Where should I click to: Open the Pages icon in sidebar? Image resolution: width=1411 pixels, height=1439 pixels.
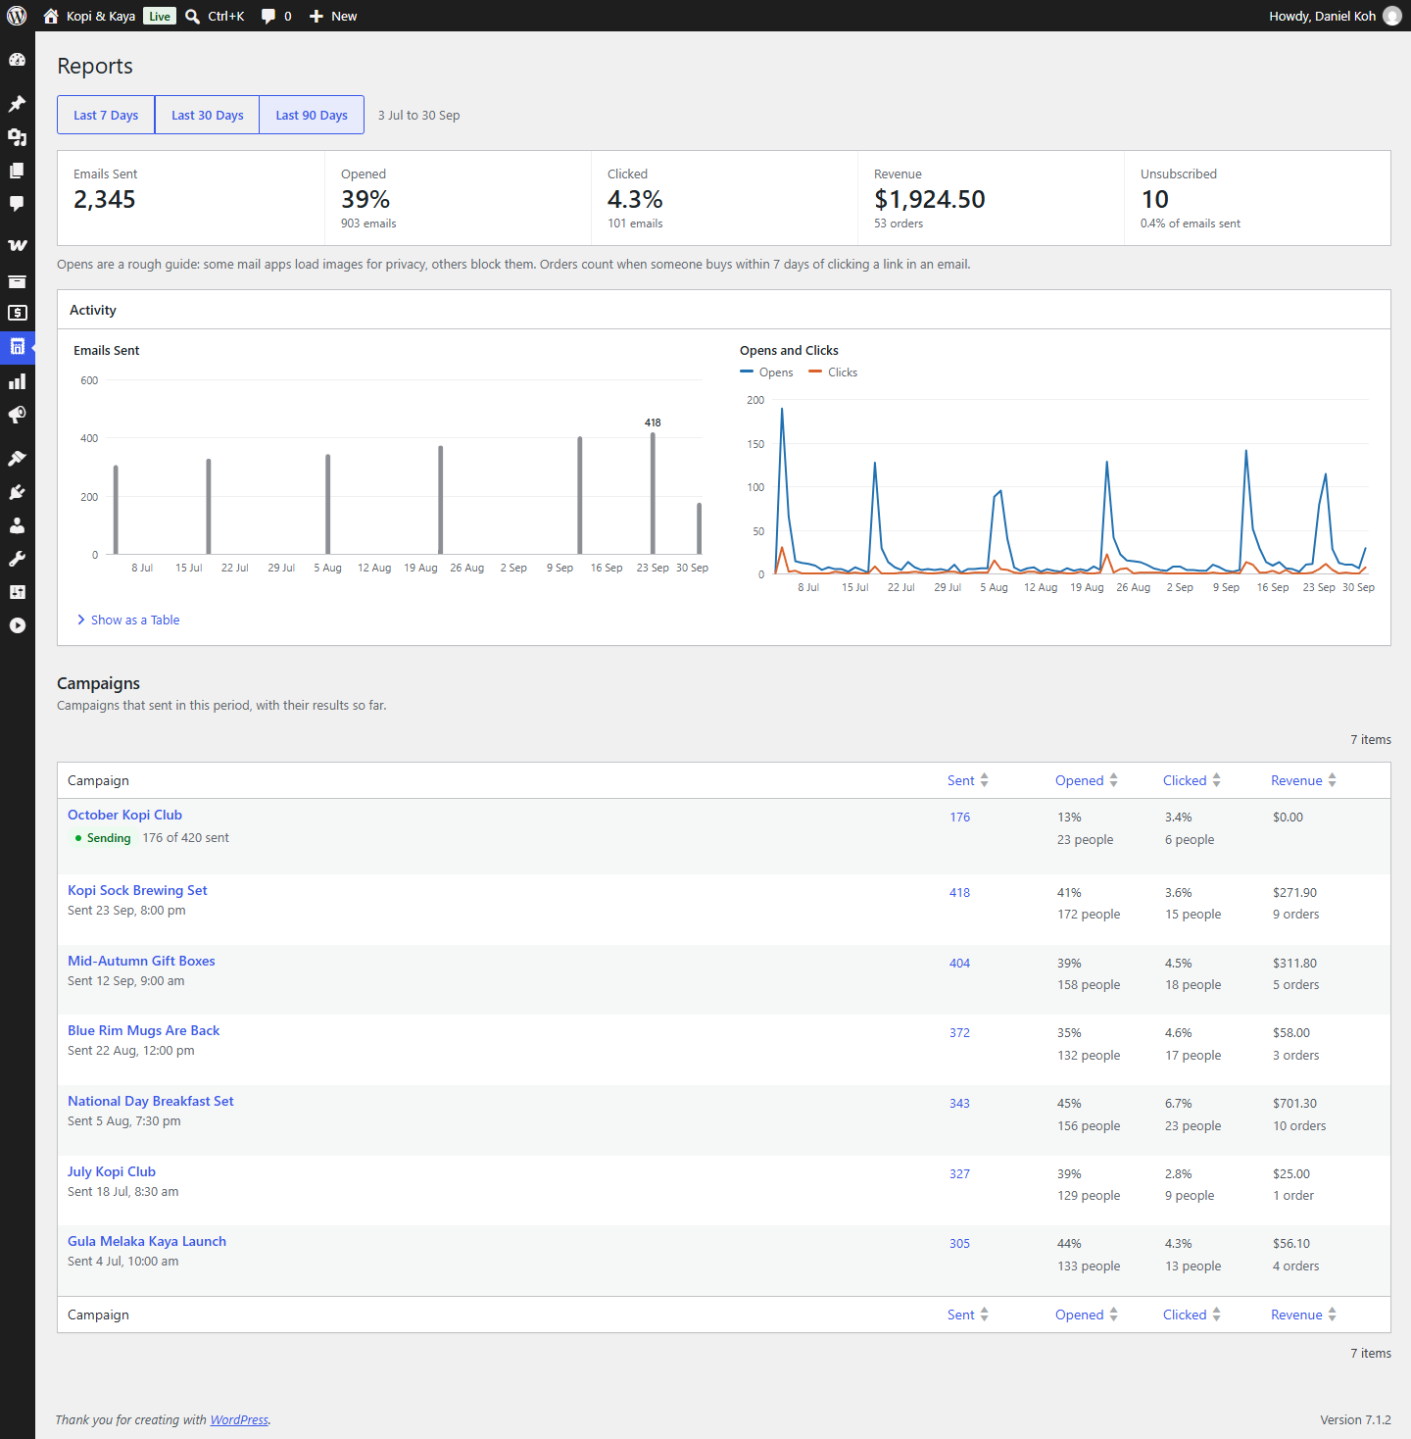(17, 171)
